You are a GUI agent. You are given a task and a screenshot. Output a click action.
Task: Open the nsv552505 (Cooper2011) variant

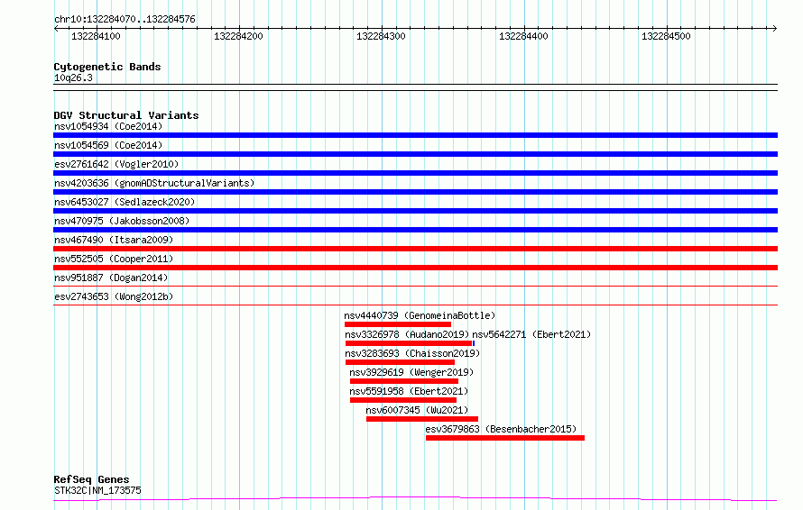coord(114,259)
